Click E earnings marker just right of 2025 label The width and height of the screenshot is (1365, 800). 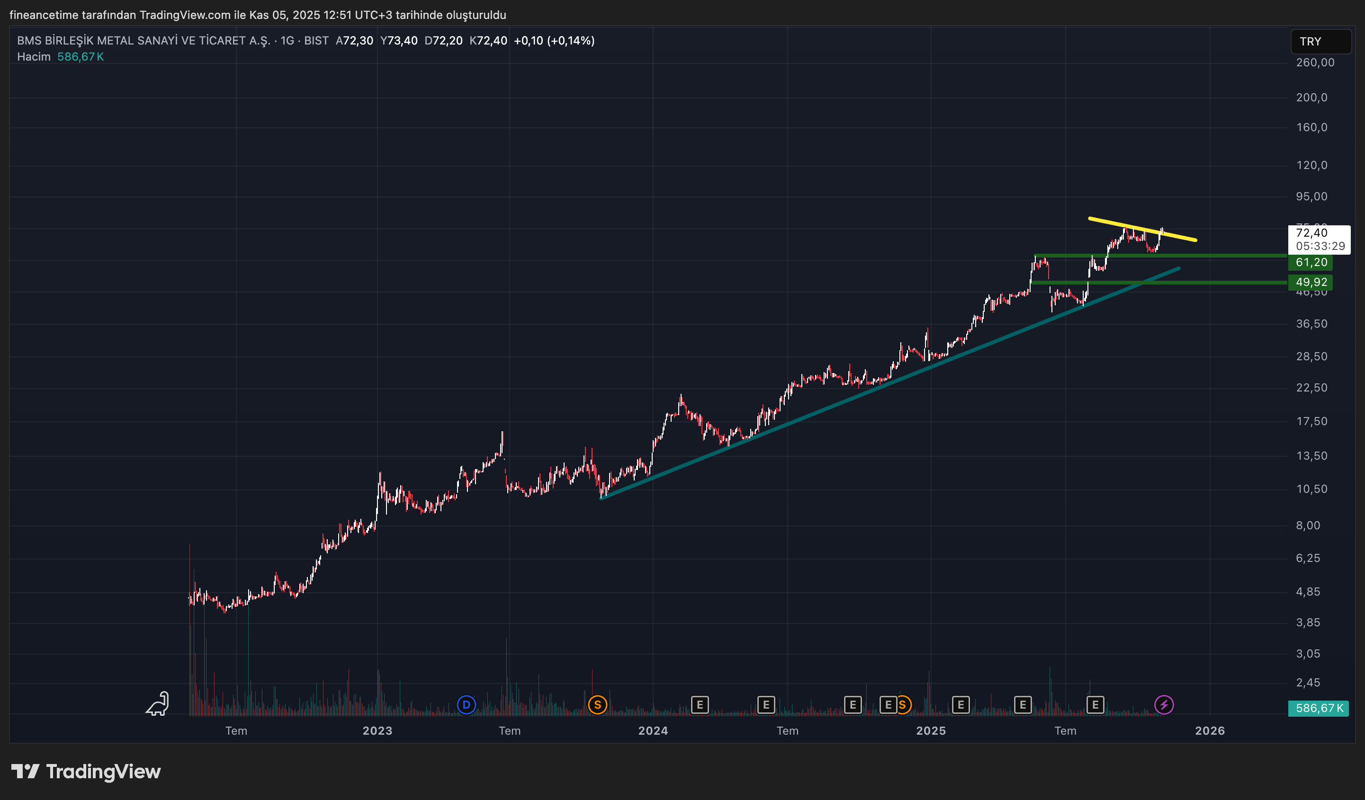pos(961,705)
